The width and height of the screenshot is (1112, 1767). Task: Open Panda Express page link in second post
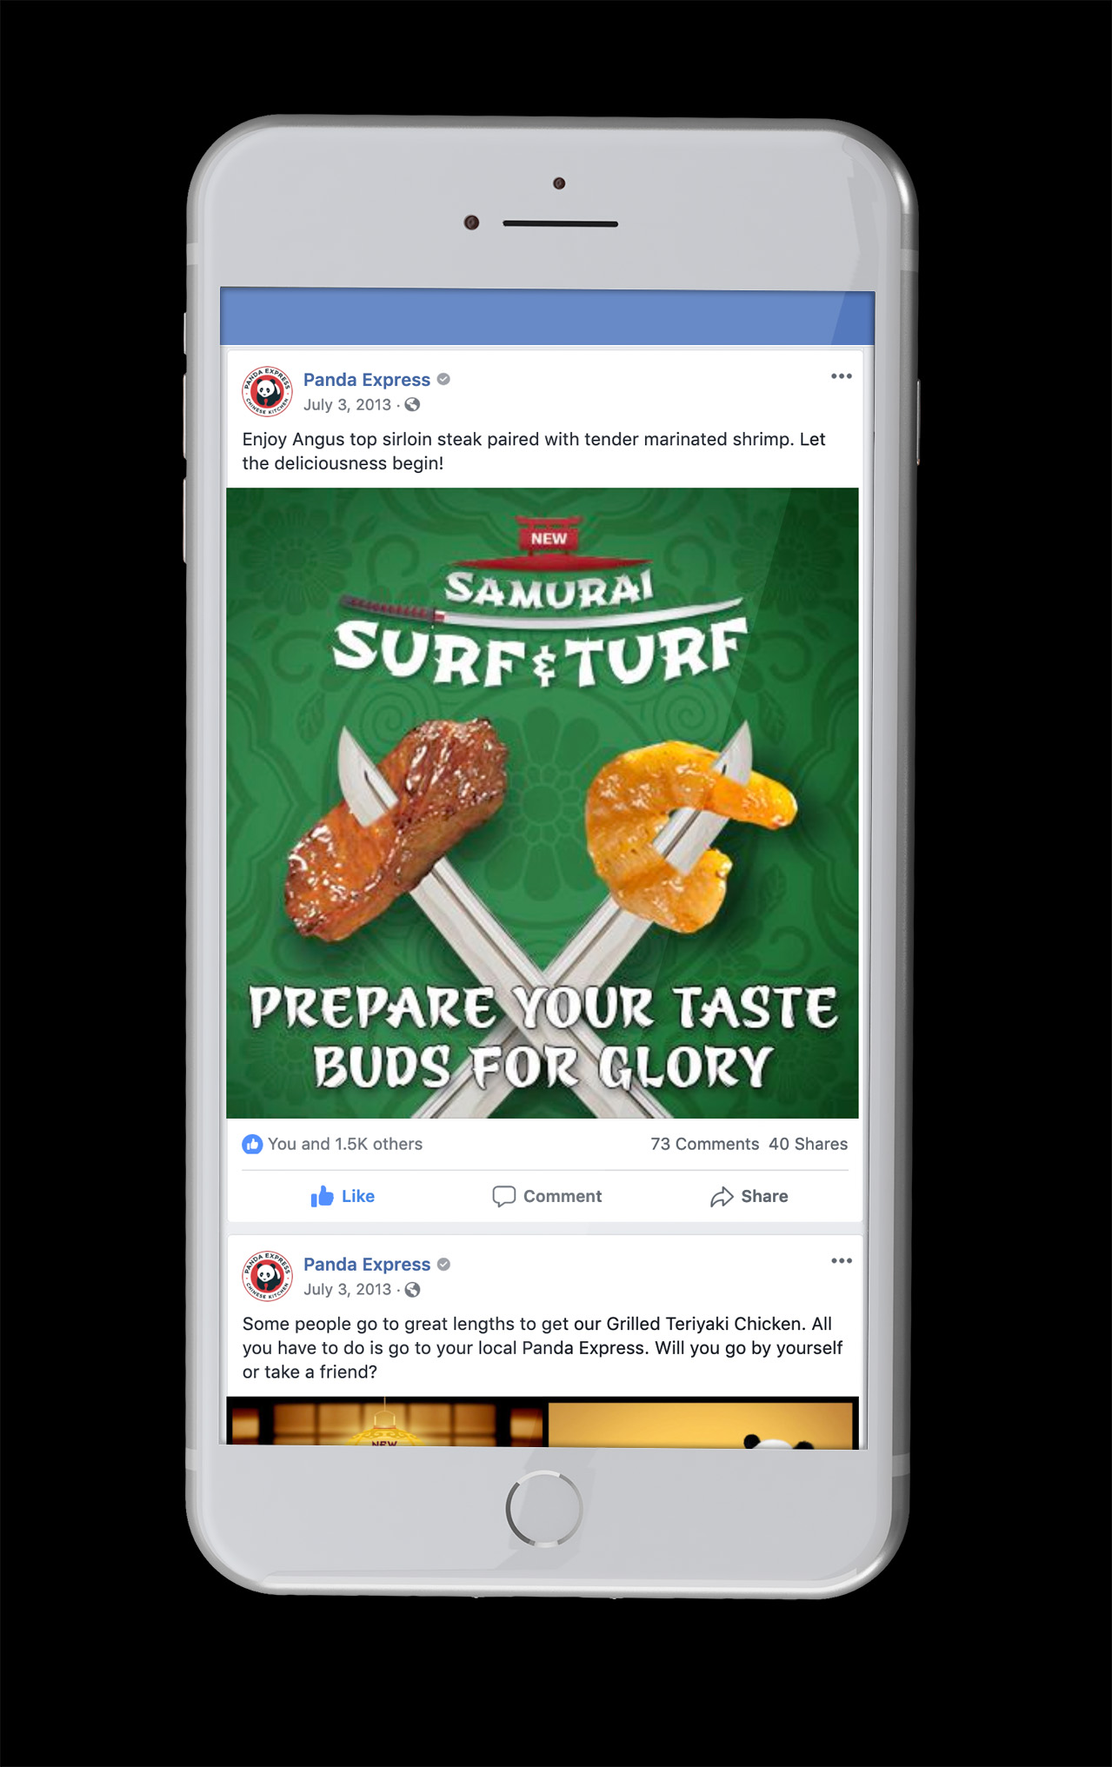point(366,1265)
